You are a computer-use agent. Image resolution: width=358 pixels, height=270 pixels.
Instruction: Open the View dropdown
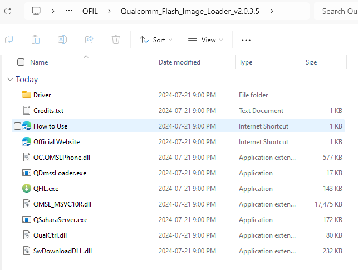click(x=205, y=40)
